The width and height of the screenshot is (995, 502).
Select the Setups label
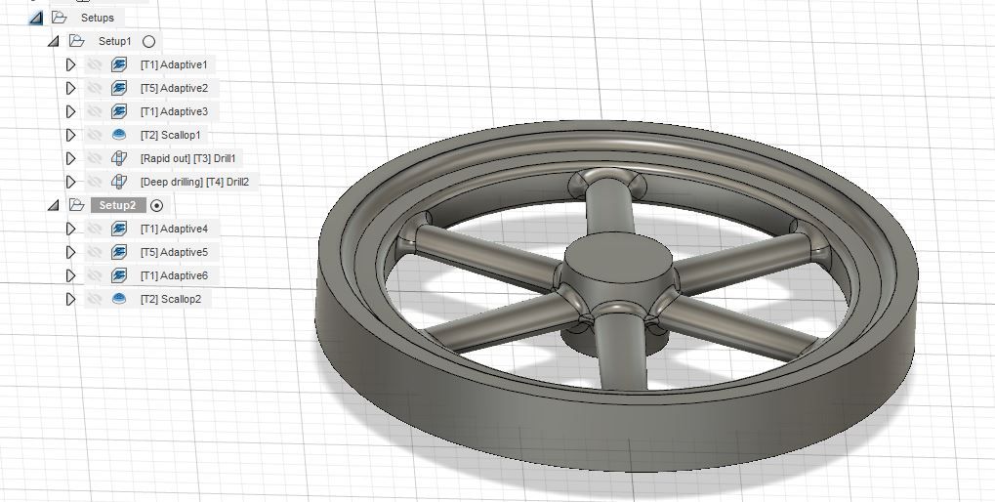tap(97, 18)
